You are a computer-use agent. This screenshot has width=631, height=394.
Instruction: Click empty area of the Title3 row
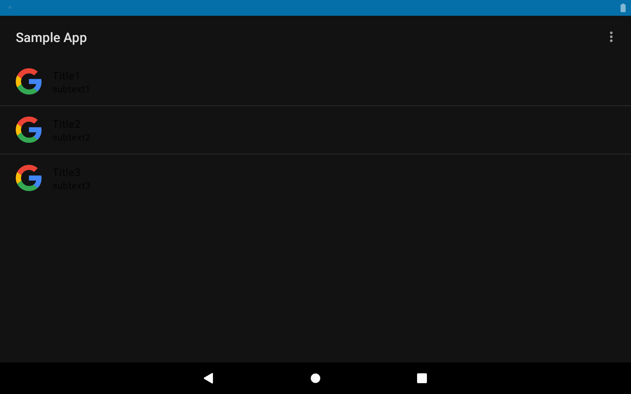(x=362, y=178)
